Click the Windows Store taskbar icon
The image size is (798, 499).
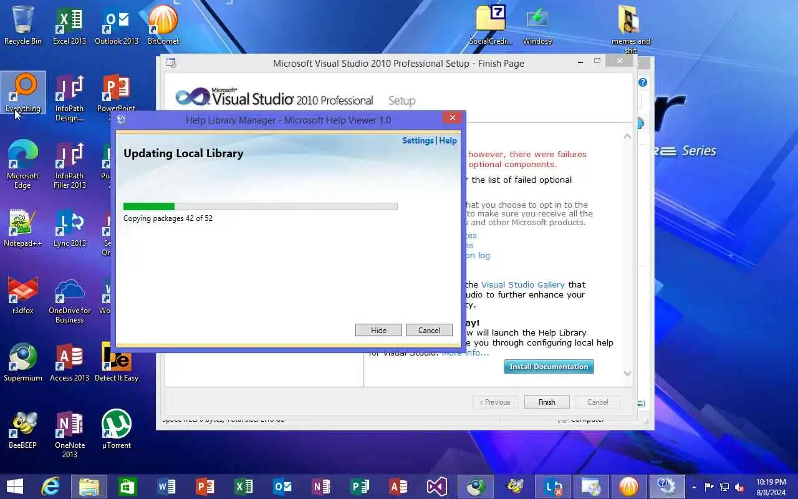(x=128, y=487)
